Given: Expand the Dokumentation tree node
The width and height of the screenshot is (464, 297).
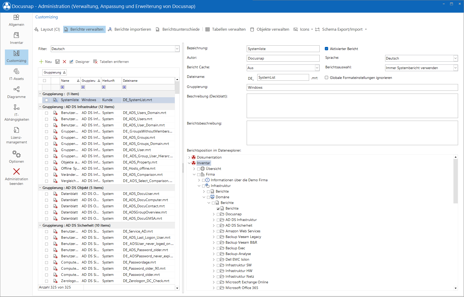Looking at the screenshot, I should 189,158.
